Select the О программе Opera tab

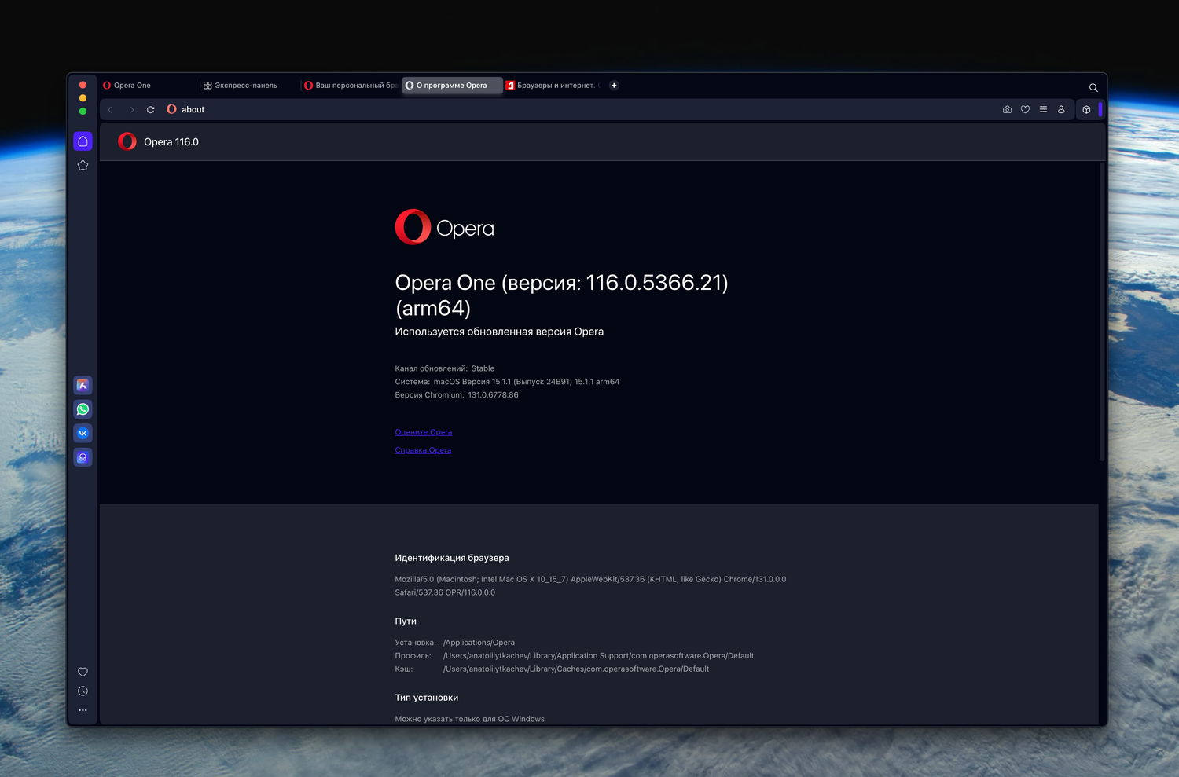click(x=452, y=86)
